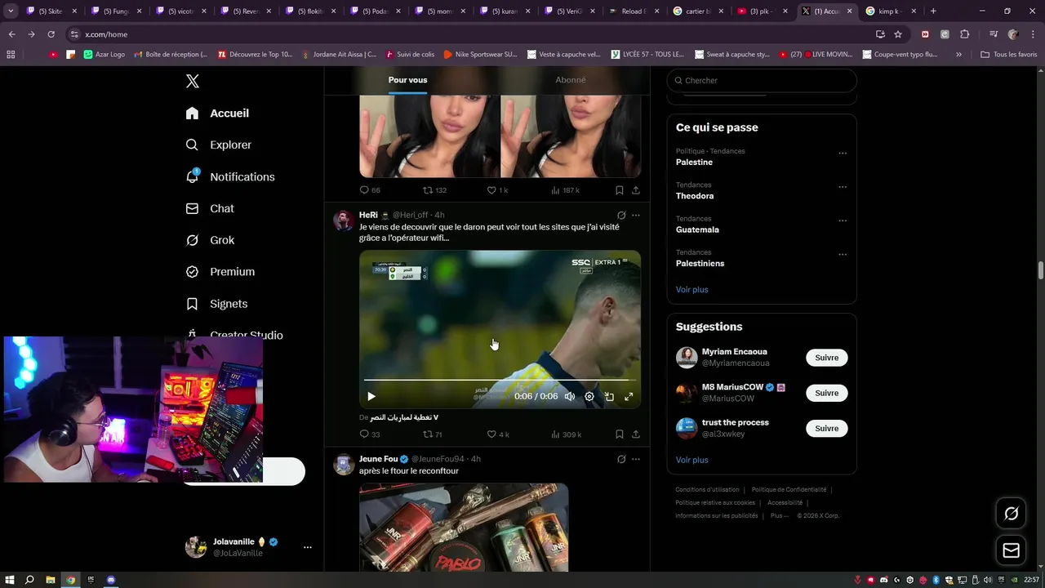Screen dimensions: 1045x588
Task: Bookmark the HeRi post
Action: [620, 434]
